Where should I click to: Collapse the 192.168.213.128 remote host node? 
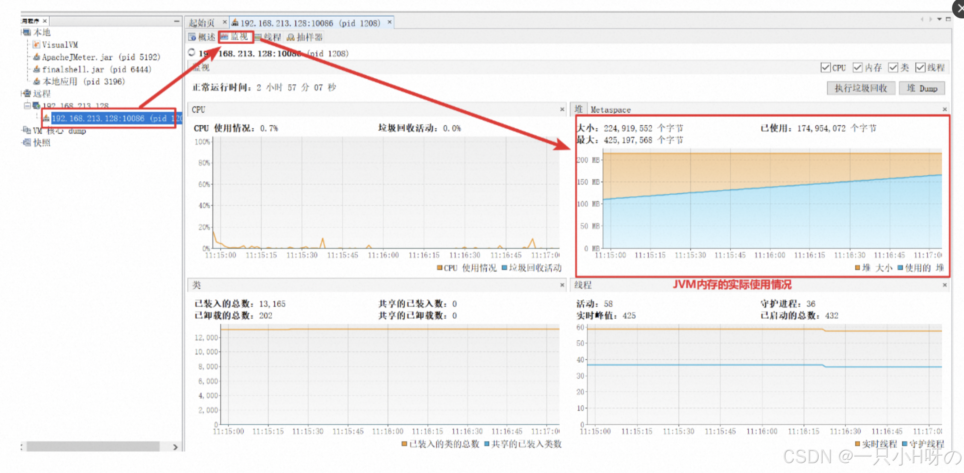27,105
